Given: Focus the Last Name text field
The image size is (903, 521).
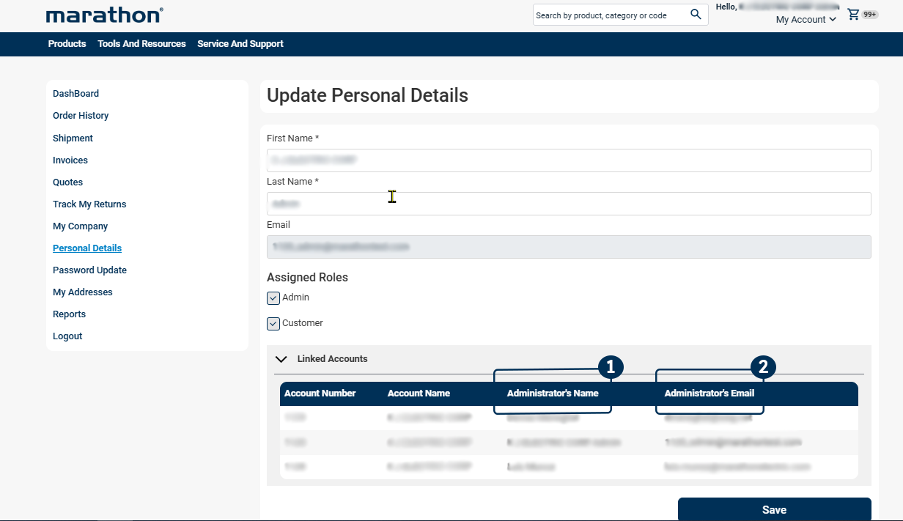Looking at the screenshot, I should coord(569,204).
